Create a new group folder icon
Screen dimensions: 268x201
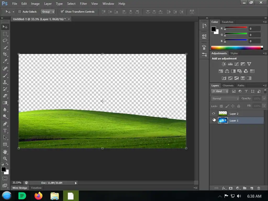coord(245,188)
